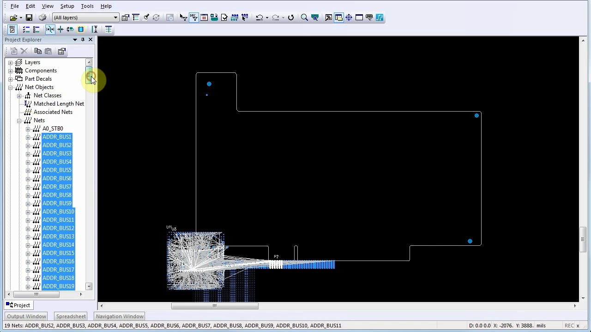
Task: Select ADDR_BUS19 in the nets list
Action: (58, 286)
